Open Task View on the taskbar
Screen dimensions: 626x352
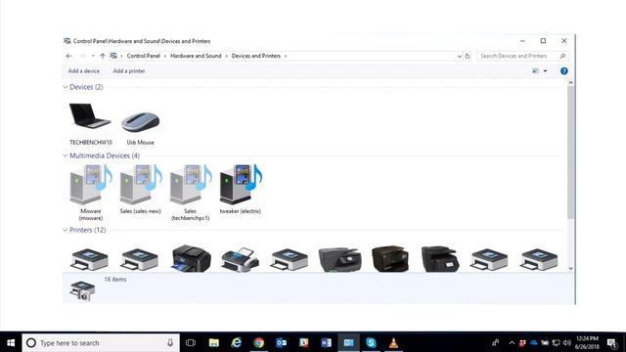pos(191,342)
